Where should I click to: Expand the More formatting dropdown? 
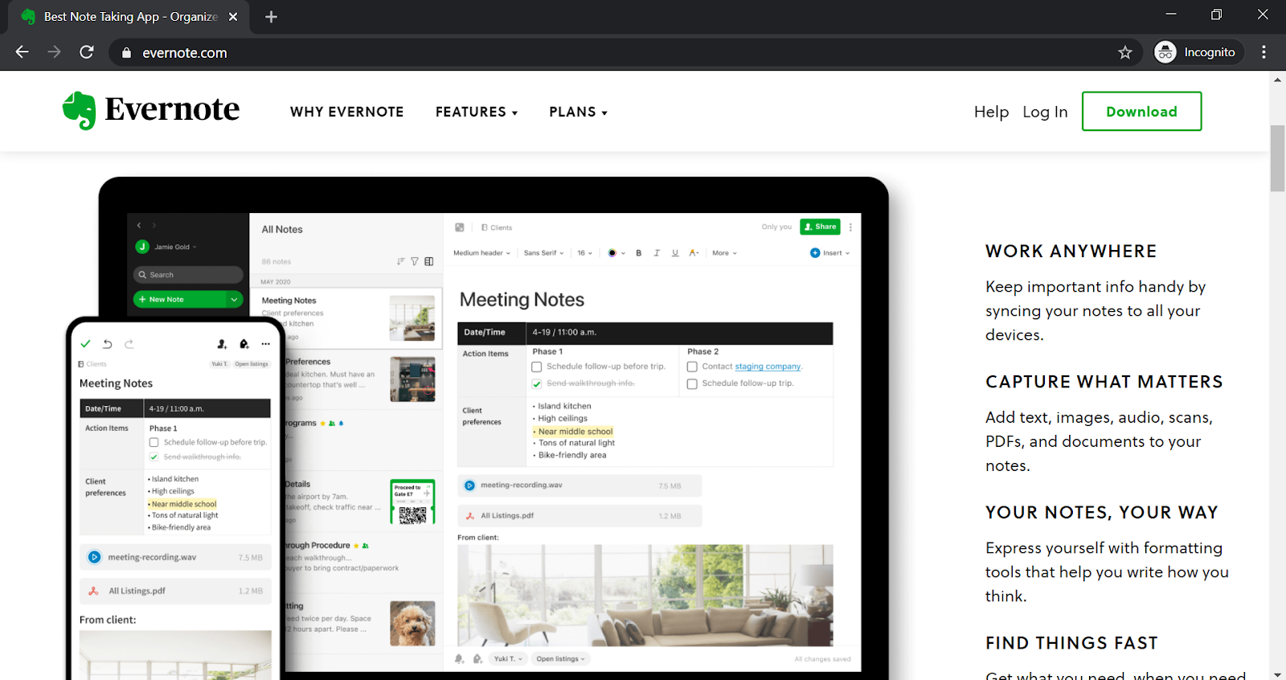point(724,253)
